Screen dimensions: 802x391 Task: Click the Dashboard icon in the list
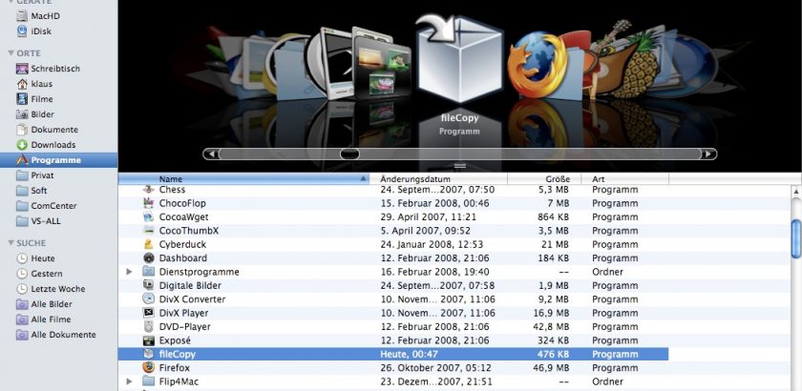[148, 258]
